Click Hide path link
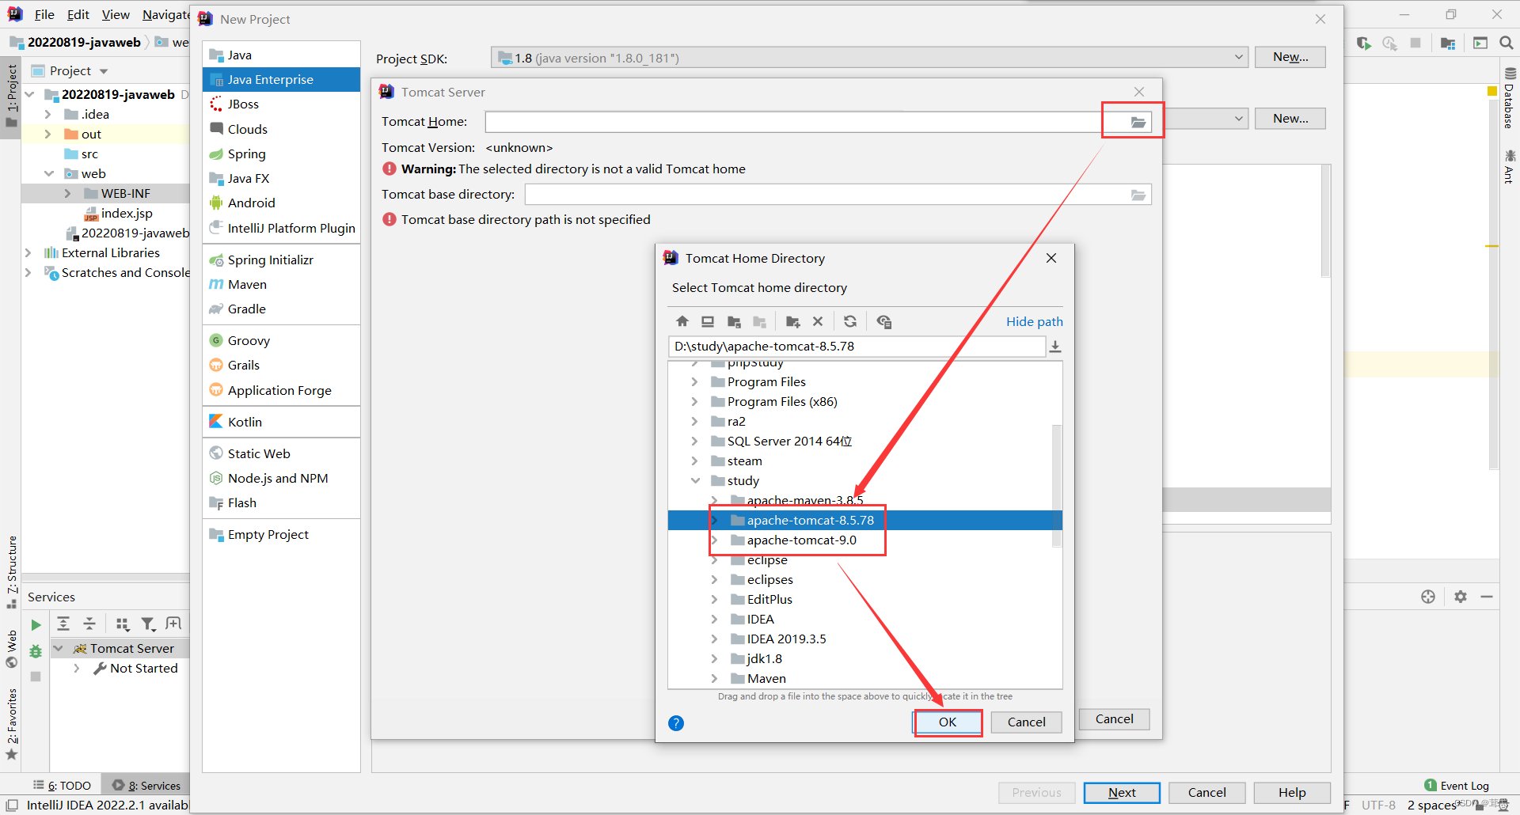Screen dimensions: 1520x815 tap(1034, 321)
